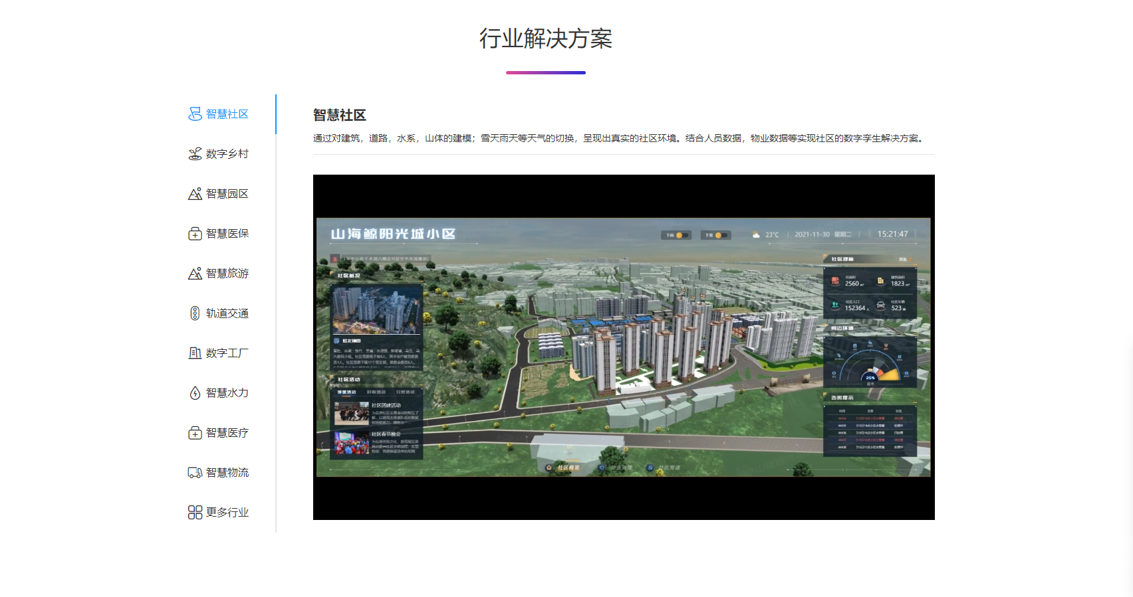Click the 物业管理 button in video footer

pyautogui.click(x=616, y=468)
